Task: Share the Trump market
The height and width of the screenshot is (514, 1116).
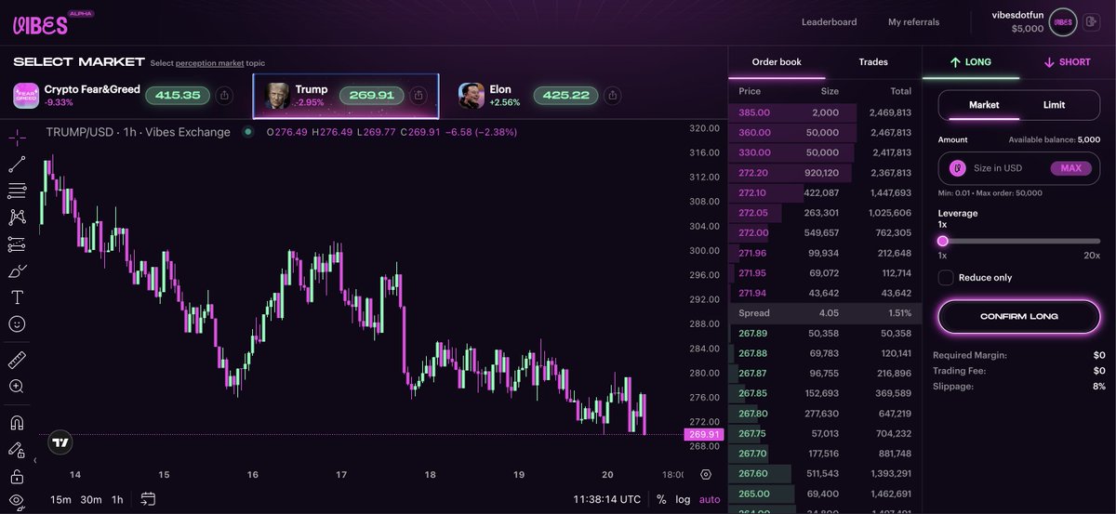Action: pos(418,95)
